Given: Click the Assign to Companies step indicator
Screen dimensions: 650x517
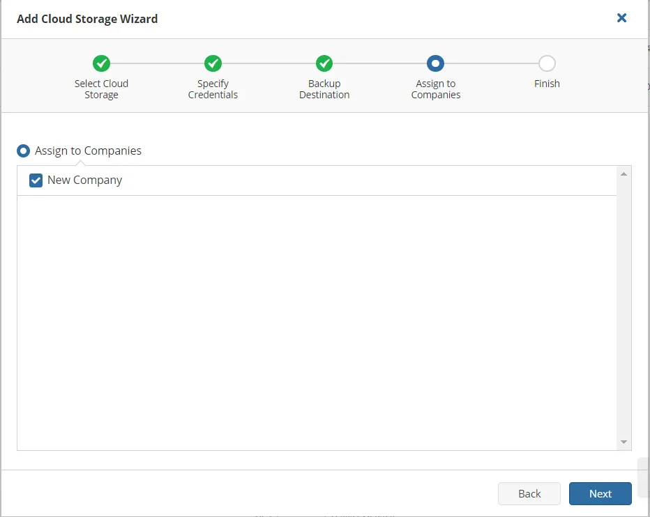Looking at the screenshot, I should tap(435, 63).
